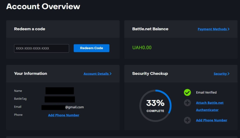Open the Account Details link
Viewport: 240px width, 138px height.
[97, 74]
